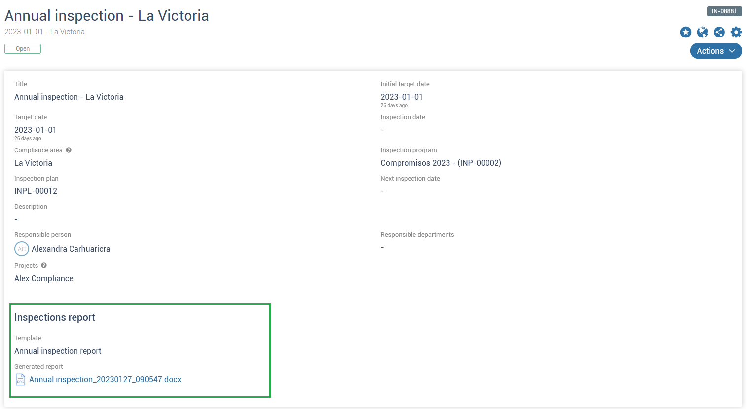Click the docx file icon
Screen dimensions: 747x409
pos(20,379)
